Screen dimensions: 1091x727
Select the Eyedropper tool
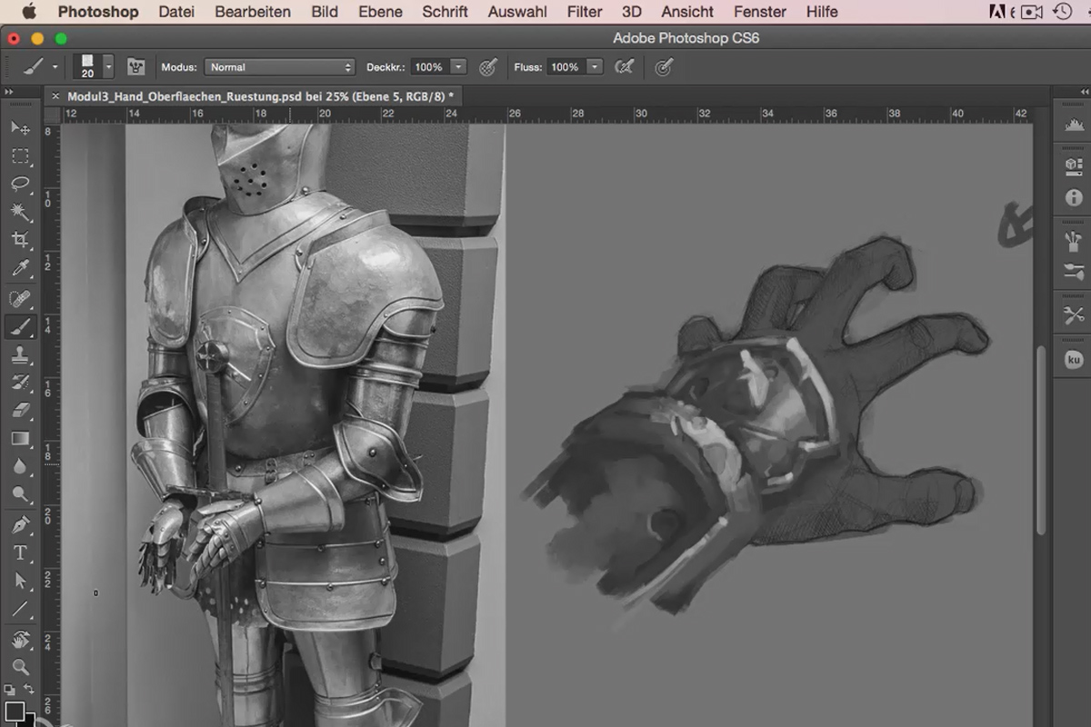tap(20, 268)
